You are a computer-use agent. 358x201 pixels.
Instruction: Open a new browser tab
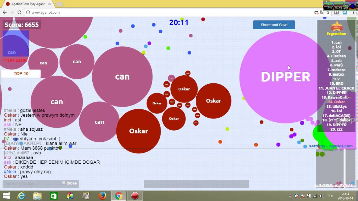point(59,4)
